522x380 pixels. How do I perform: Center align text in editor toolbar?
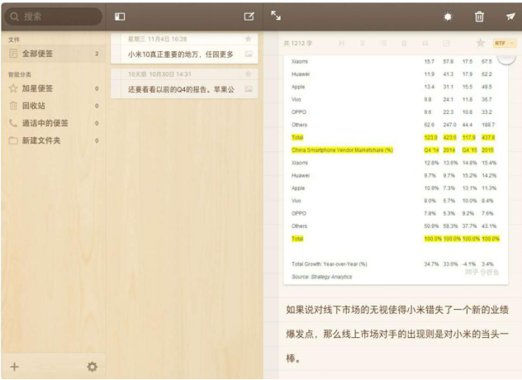[x=363, y=43]
